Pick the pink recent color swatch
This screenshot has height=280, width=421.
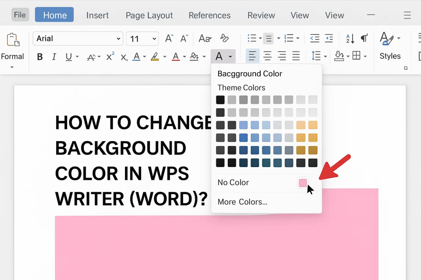click(x=303, y=183)
